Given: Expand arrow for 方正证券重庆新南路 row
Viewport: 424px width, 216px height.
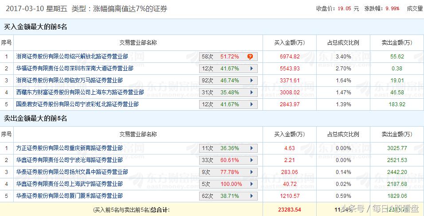Looking at the screenshot, I should click(251, 148).
